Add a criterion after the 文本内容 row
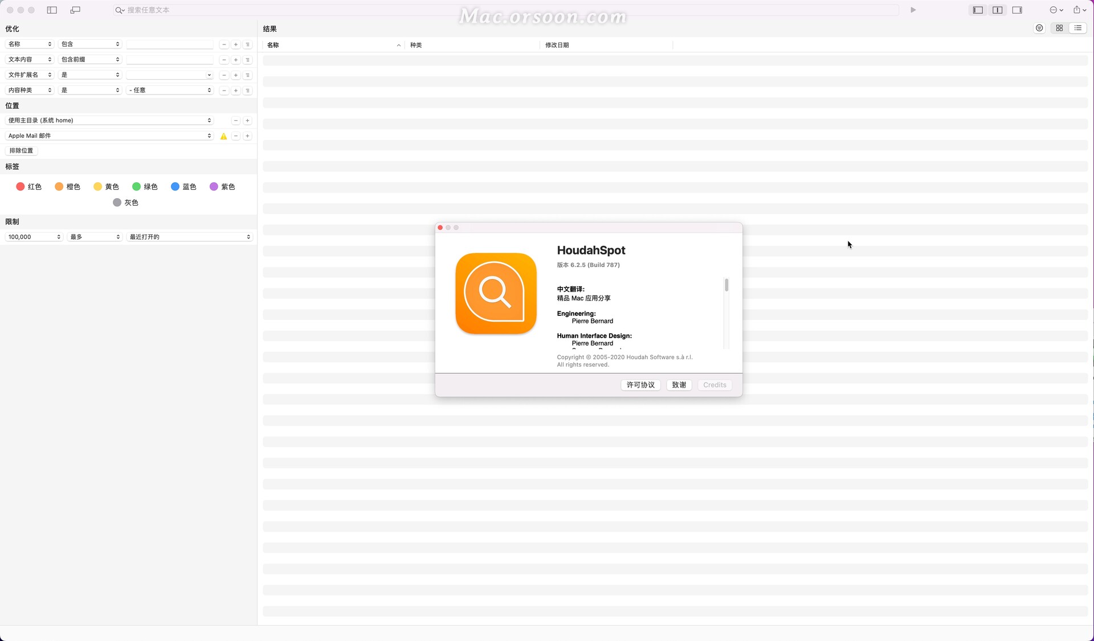Viewport: 1094px width, 641px height. (x=236, y=60)
